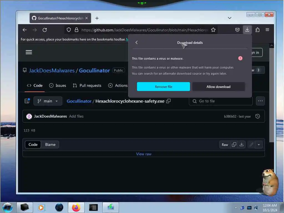Click the View raw link
The width and height of the screenshot is (284, 213).
pos(144,154)
